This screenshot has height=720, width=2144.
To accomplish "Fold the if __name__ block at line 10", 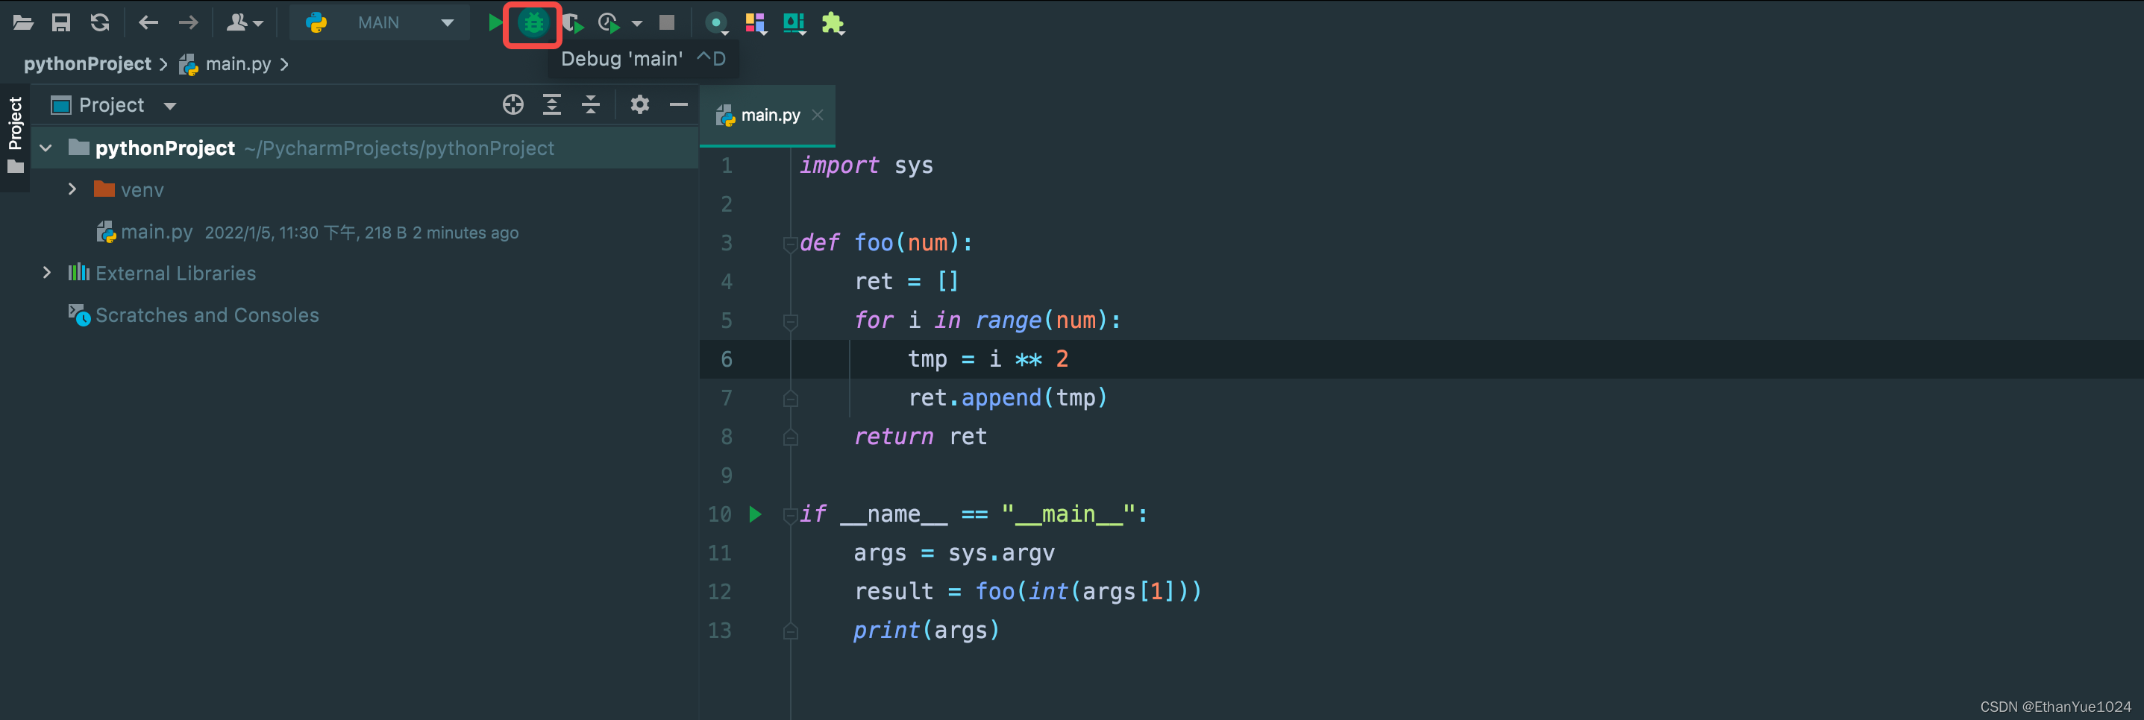I will tap(790, 516).
